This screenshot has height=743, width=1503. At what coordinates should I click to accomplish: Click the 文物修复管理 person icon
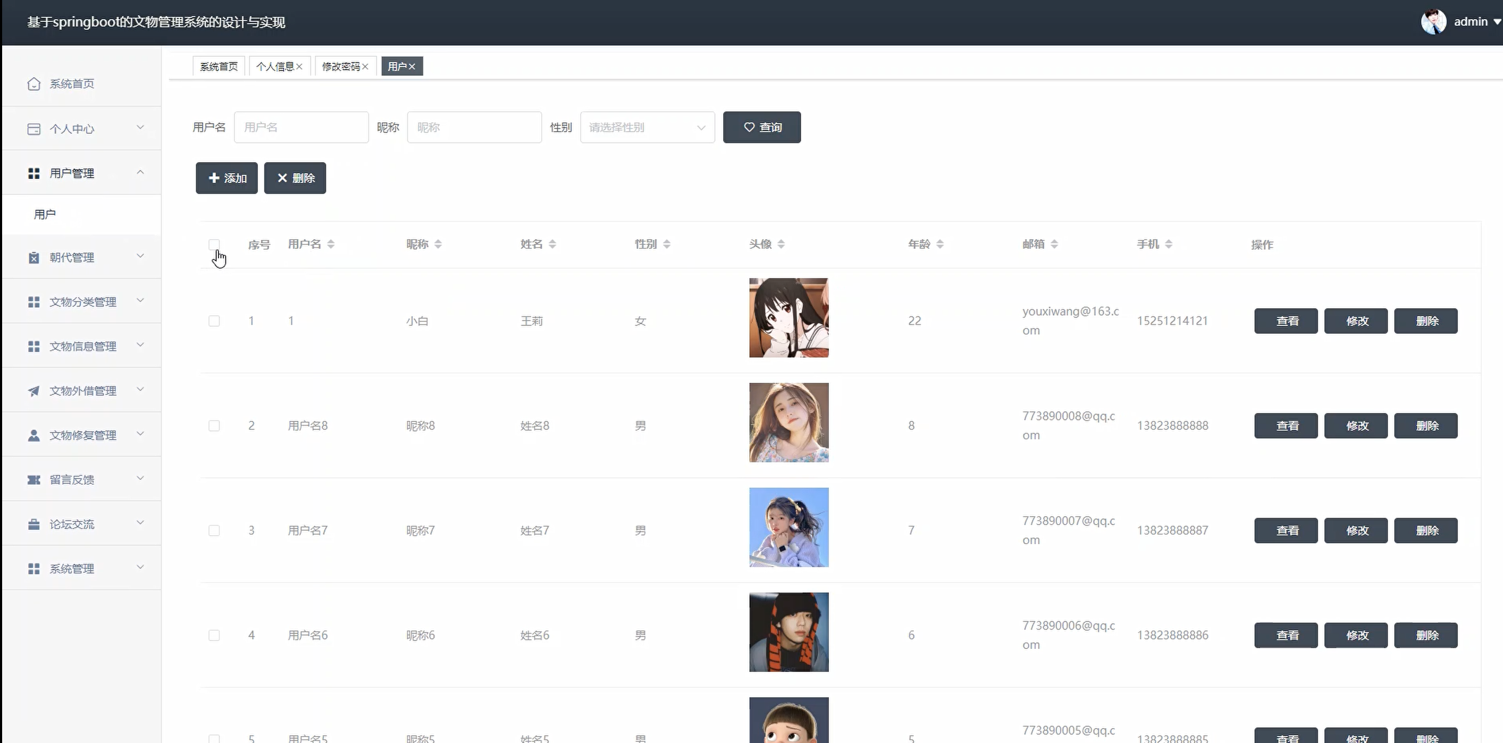tap(34, 435)
